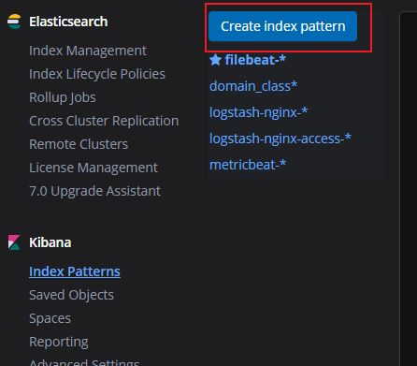Select the logstash-nginx-* index pattern
Viewport: 417px width, 366px height.
pyautogui.click(x=259, y=112)
